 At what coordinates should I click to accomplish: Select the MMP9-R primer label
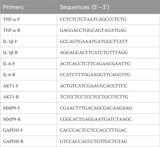click(x=12, y=119)
